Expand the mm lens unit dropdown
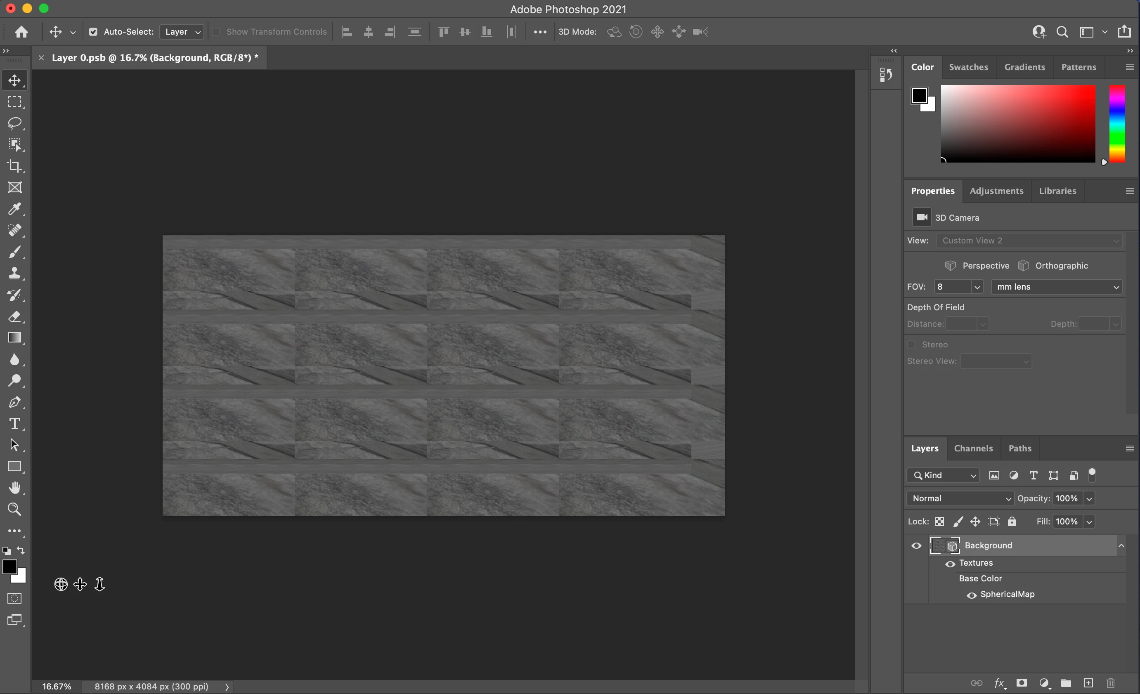Image resolution: width=1140 pixels, height=694 pixels. click(x=1057, y=287)
